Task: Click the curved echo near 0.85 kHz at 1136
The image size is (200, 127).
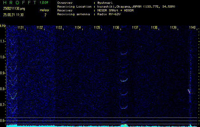Action: (x=124, y=80)
